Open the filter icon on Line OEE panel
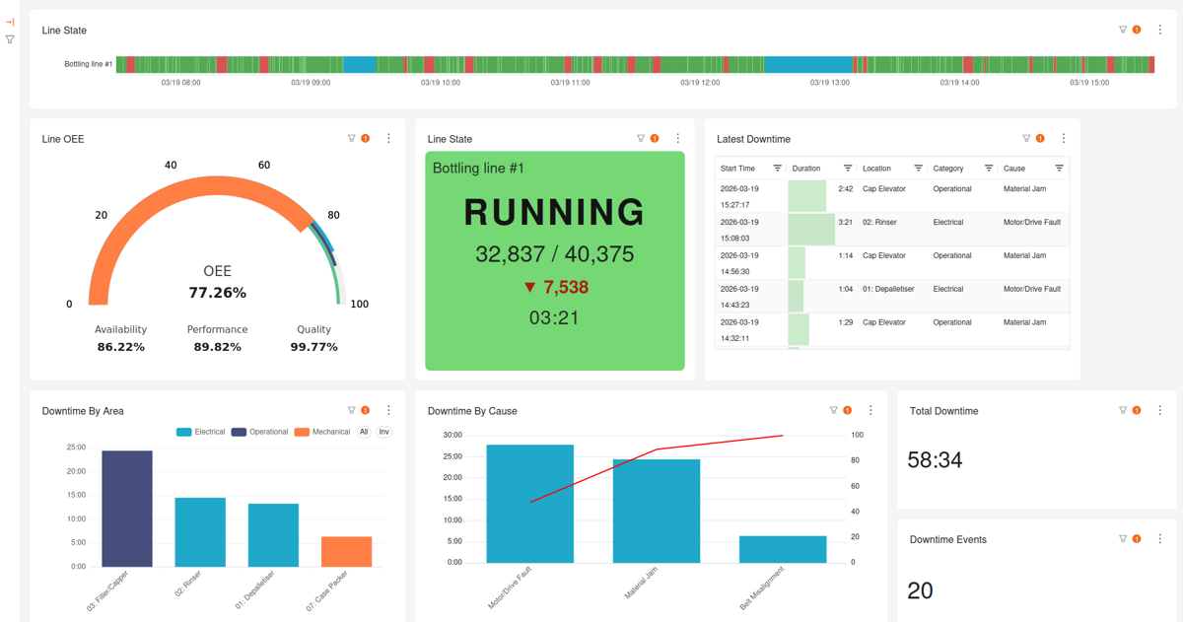The height and width of the screenshot is (622, 1183). pyautogui.click(x=351, y=138)
